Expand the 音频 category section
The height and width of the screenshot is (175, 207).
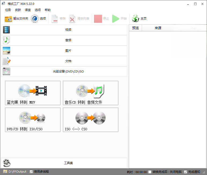pyautogui.click(x=64, y=40)
